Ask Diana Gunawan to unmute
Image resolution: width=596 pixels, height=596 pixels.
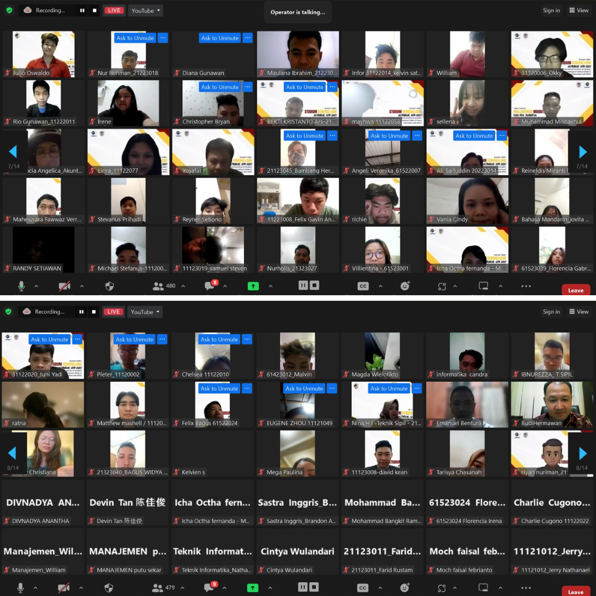(x=220, y=38)
